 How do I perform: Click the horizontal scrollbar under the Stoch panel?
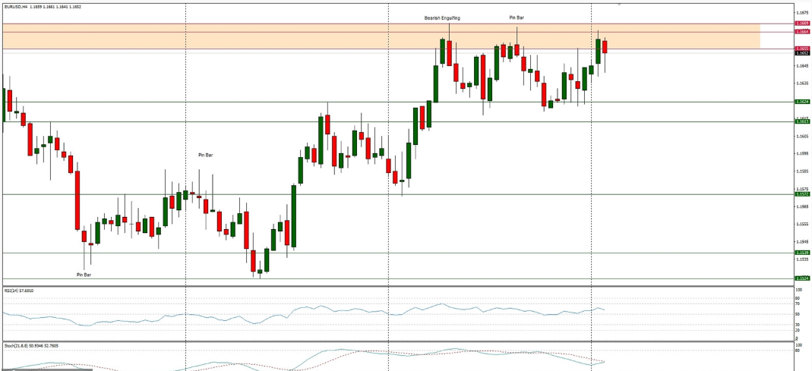(46, 369)
